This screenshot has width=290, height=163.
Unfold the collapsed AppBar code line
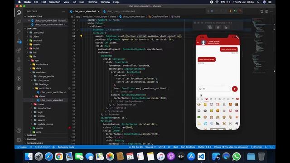(x=78, y=20)
